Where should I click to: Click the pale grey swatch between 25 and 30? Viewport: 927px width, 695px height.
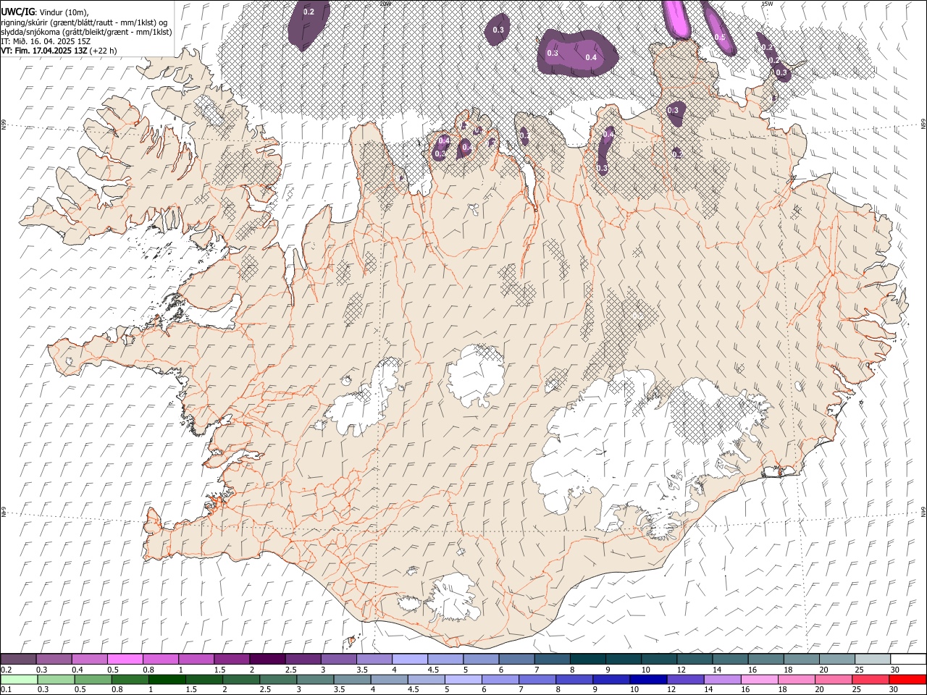873,659
